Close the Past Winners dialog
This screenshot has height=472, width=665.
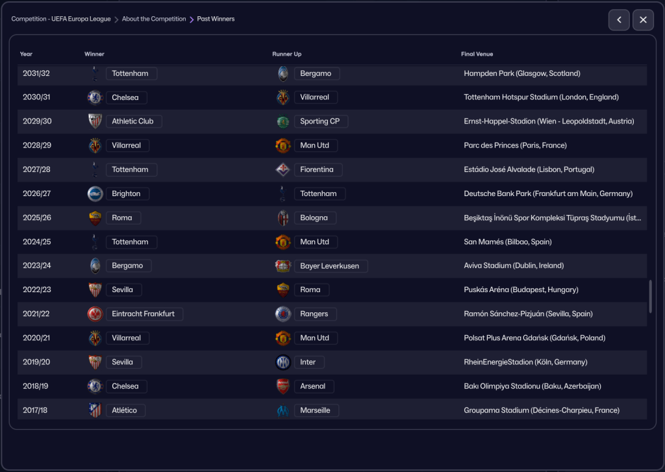(x=643, y=20)
